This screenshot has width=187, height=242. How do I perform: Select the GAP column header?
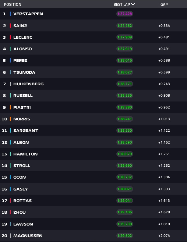pos(164,5)
